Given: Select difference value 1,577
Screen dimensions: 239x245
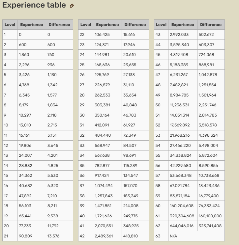Looking at the screenshot, I should [52, 95].
